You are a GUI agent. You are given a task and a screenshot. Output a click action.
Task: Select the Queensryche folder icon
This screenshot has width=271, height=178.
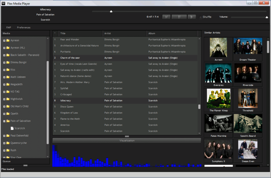8,143
